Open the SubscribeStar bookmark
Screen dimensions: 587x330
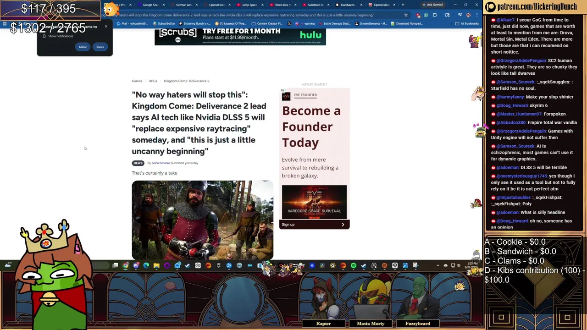click(164, 23)
